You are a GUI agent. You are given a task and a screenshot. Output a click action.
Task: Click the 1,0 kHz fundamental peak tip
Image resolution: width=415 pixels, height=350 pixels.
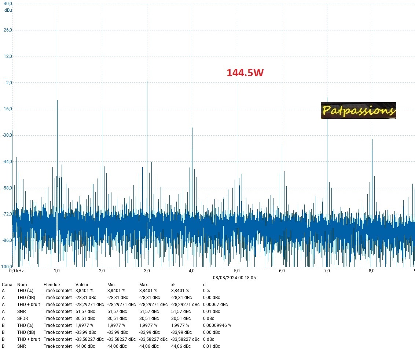[57, 24]
